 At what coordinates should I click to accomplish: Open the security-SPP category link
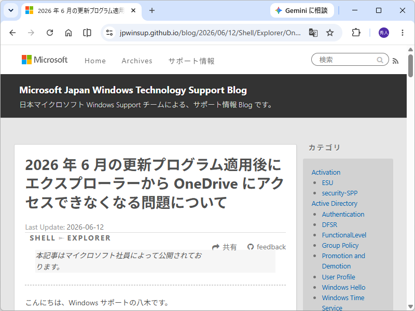click(x=340, y=193)
